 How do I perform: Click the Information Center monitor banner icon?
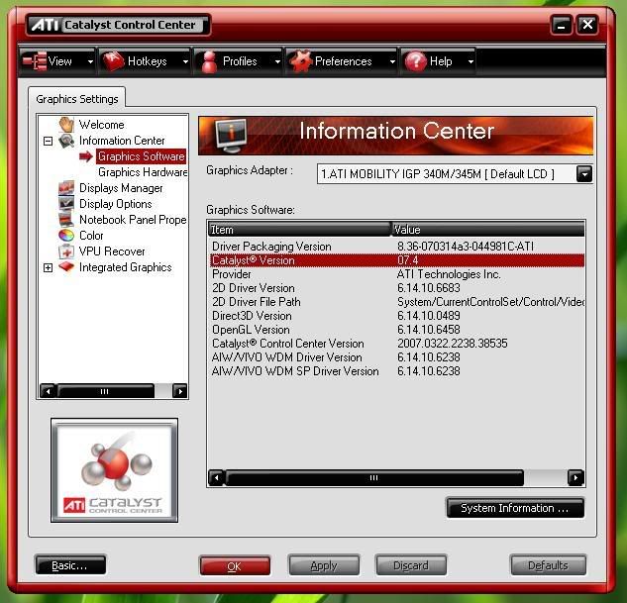tap(231, 136)
